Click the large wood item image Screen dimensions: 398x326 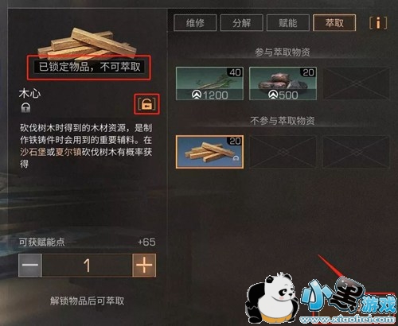(88, 44)
